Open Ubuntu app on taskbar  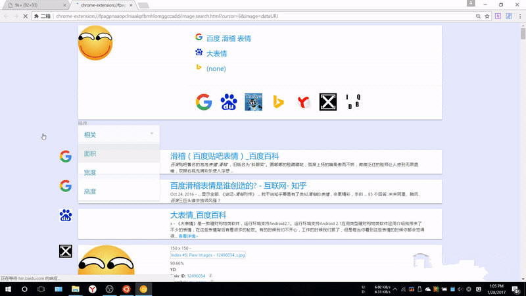126,289
